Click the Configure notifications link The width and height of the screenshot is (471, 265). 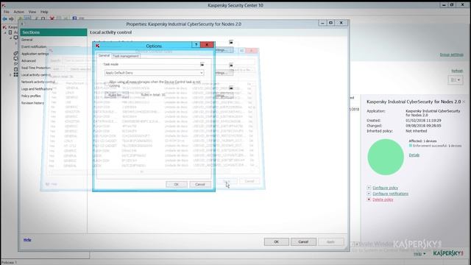coord(390,194)
